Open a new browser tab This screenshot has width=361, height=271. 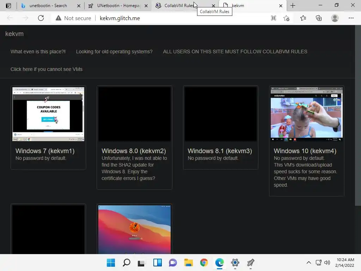coord(293,6)
